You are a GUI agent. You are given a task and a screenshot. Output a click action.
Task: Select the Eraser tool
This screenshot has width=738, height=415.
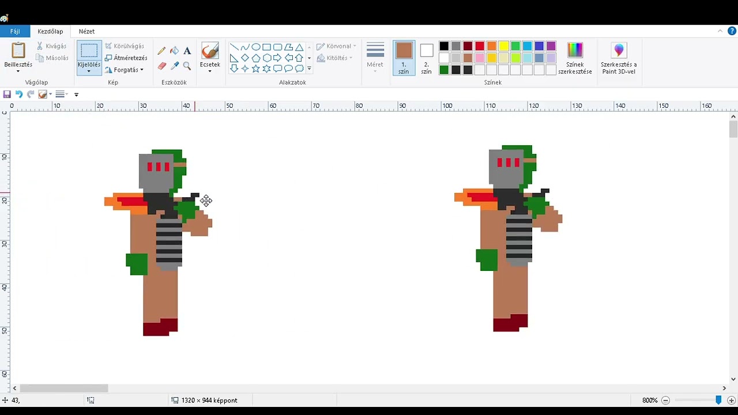tap(161, 66)
